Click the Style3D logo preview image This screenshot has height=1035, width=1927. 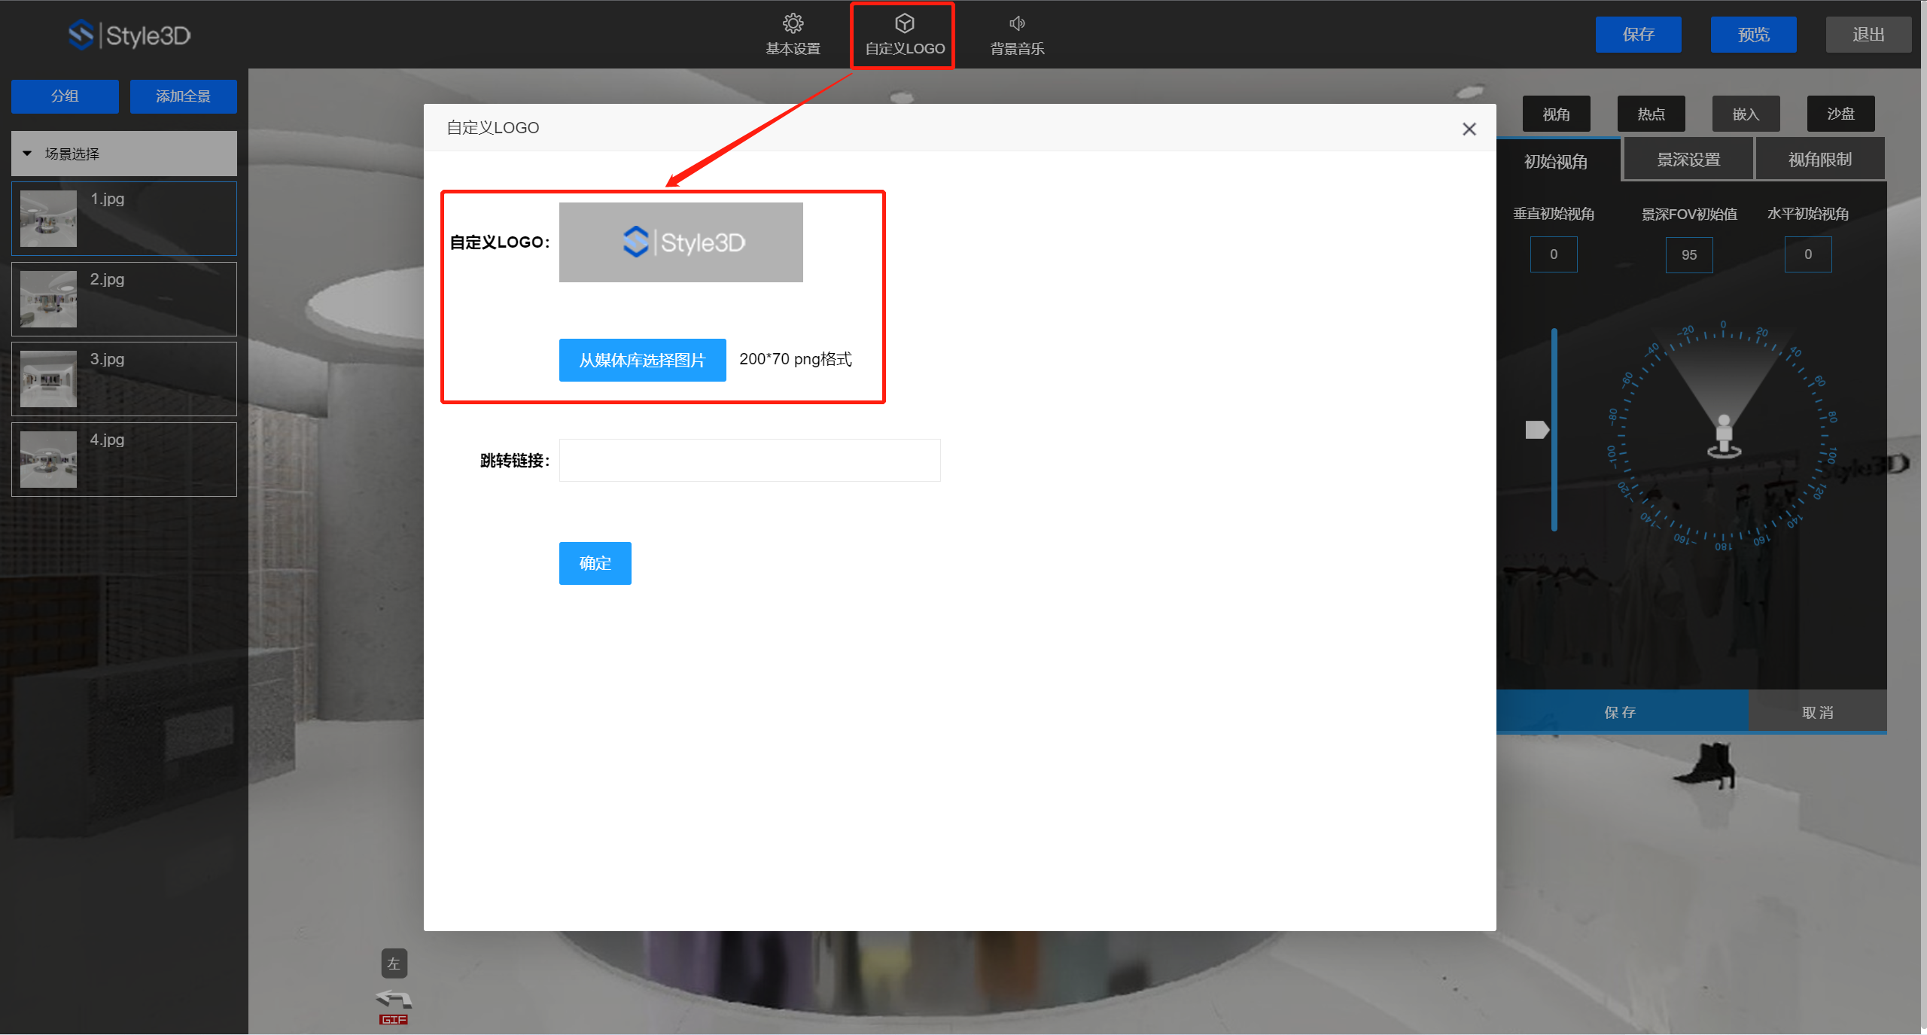coord(680,242)
